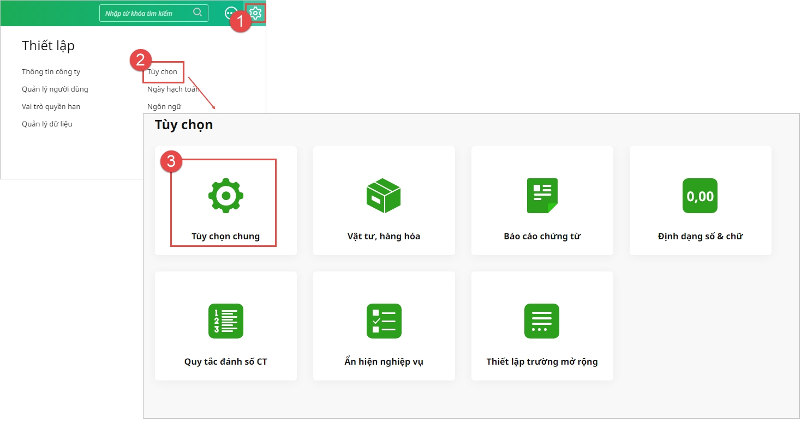Go to Quản lý người dùng

(x=55, y=89)
